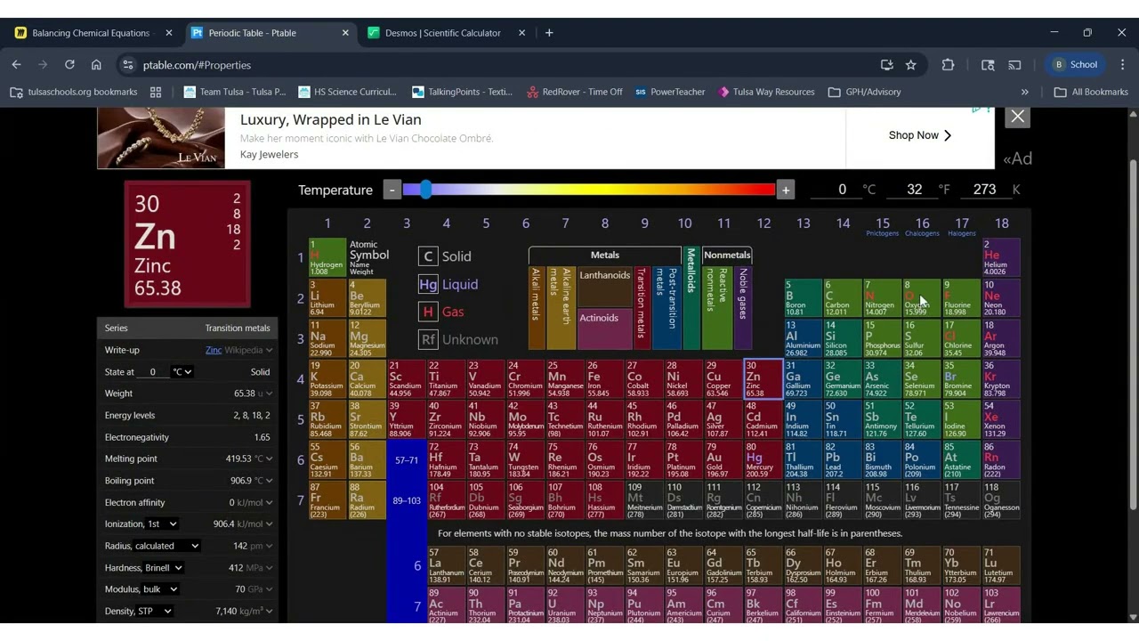
Task: Click the page vertical scrollbar
Action: [x=1133, y=334]
